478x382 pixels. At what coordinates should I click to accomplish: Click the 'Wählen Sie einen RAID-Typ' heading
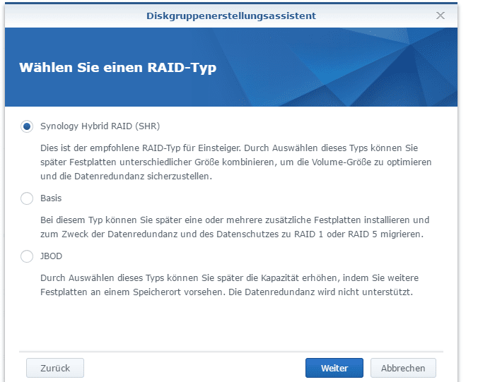117,68
